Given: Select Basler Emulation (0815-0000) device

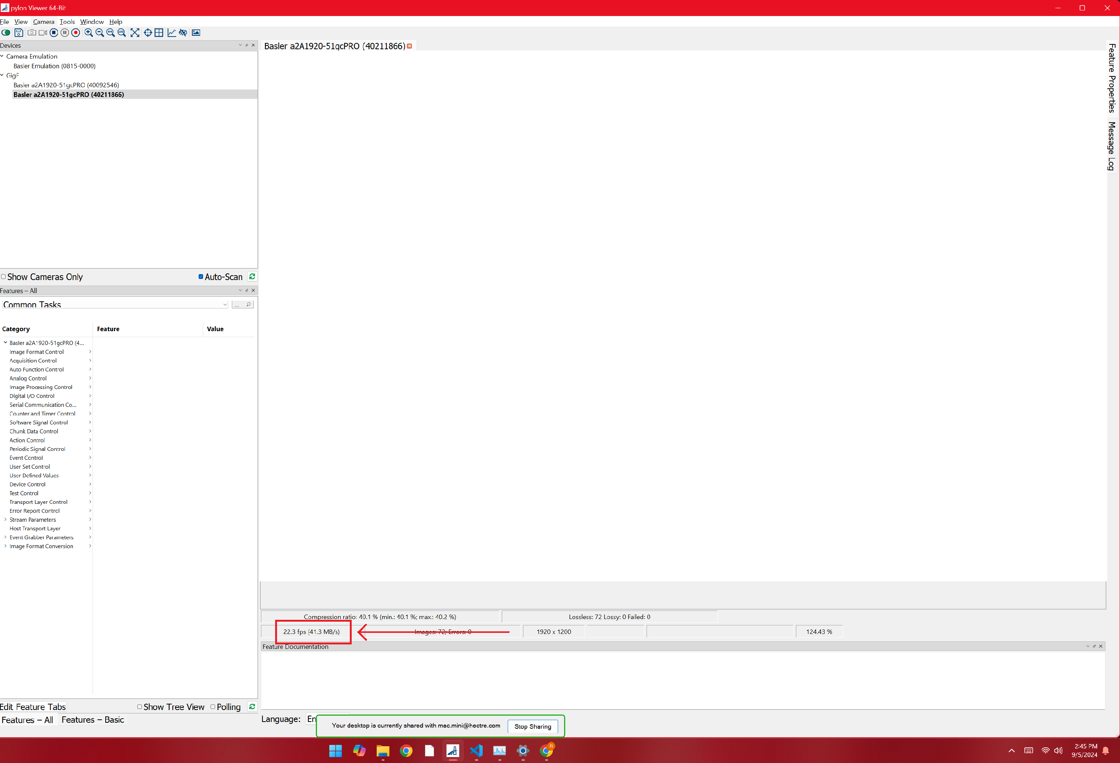Looking at the screenshot, I should (55, 66).
